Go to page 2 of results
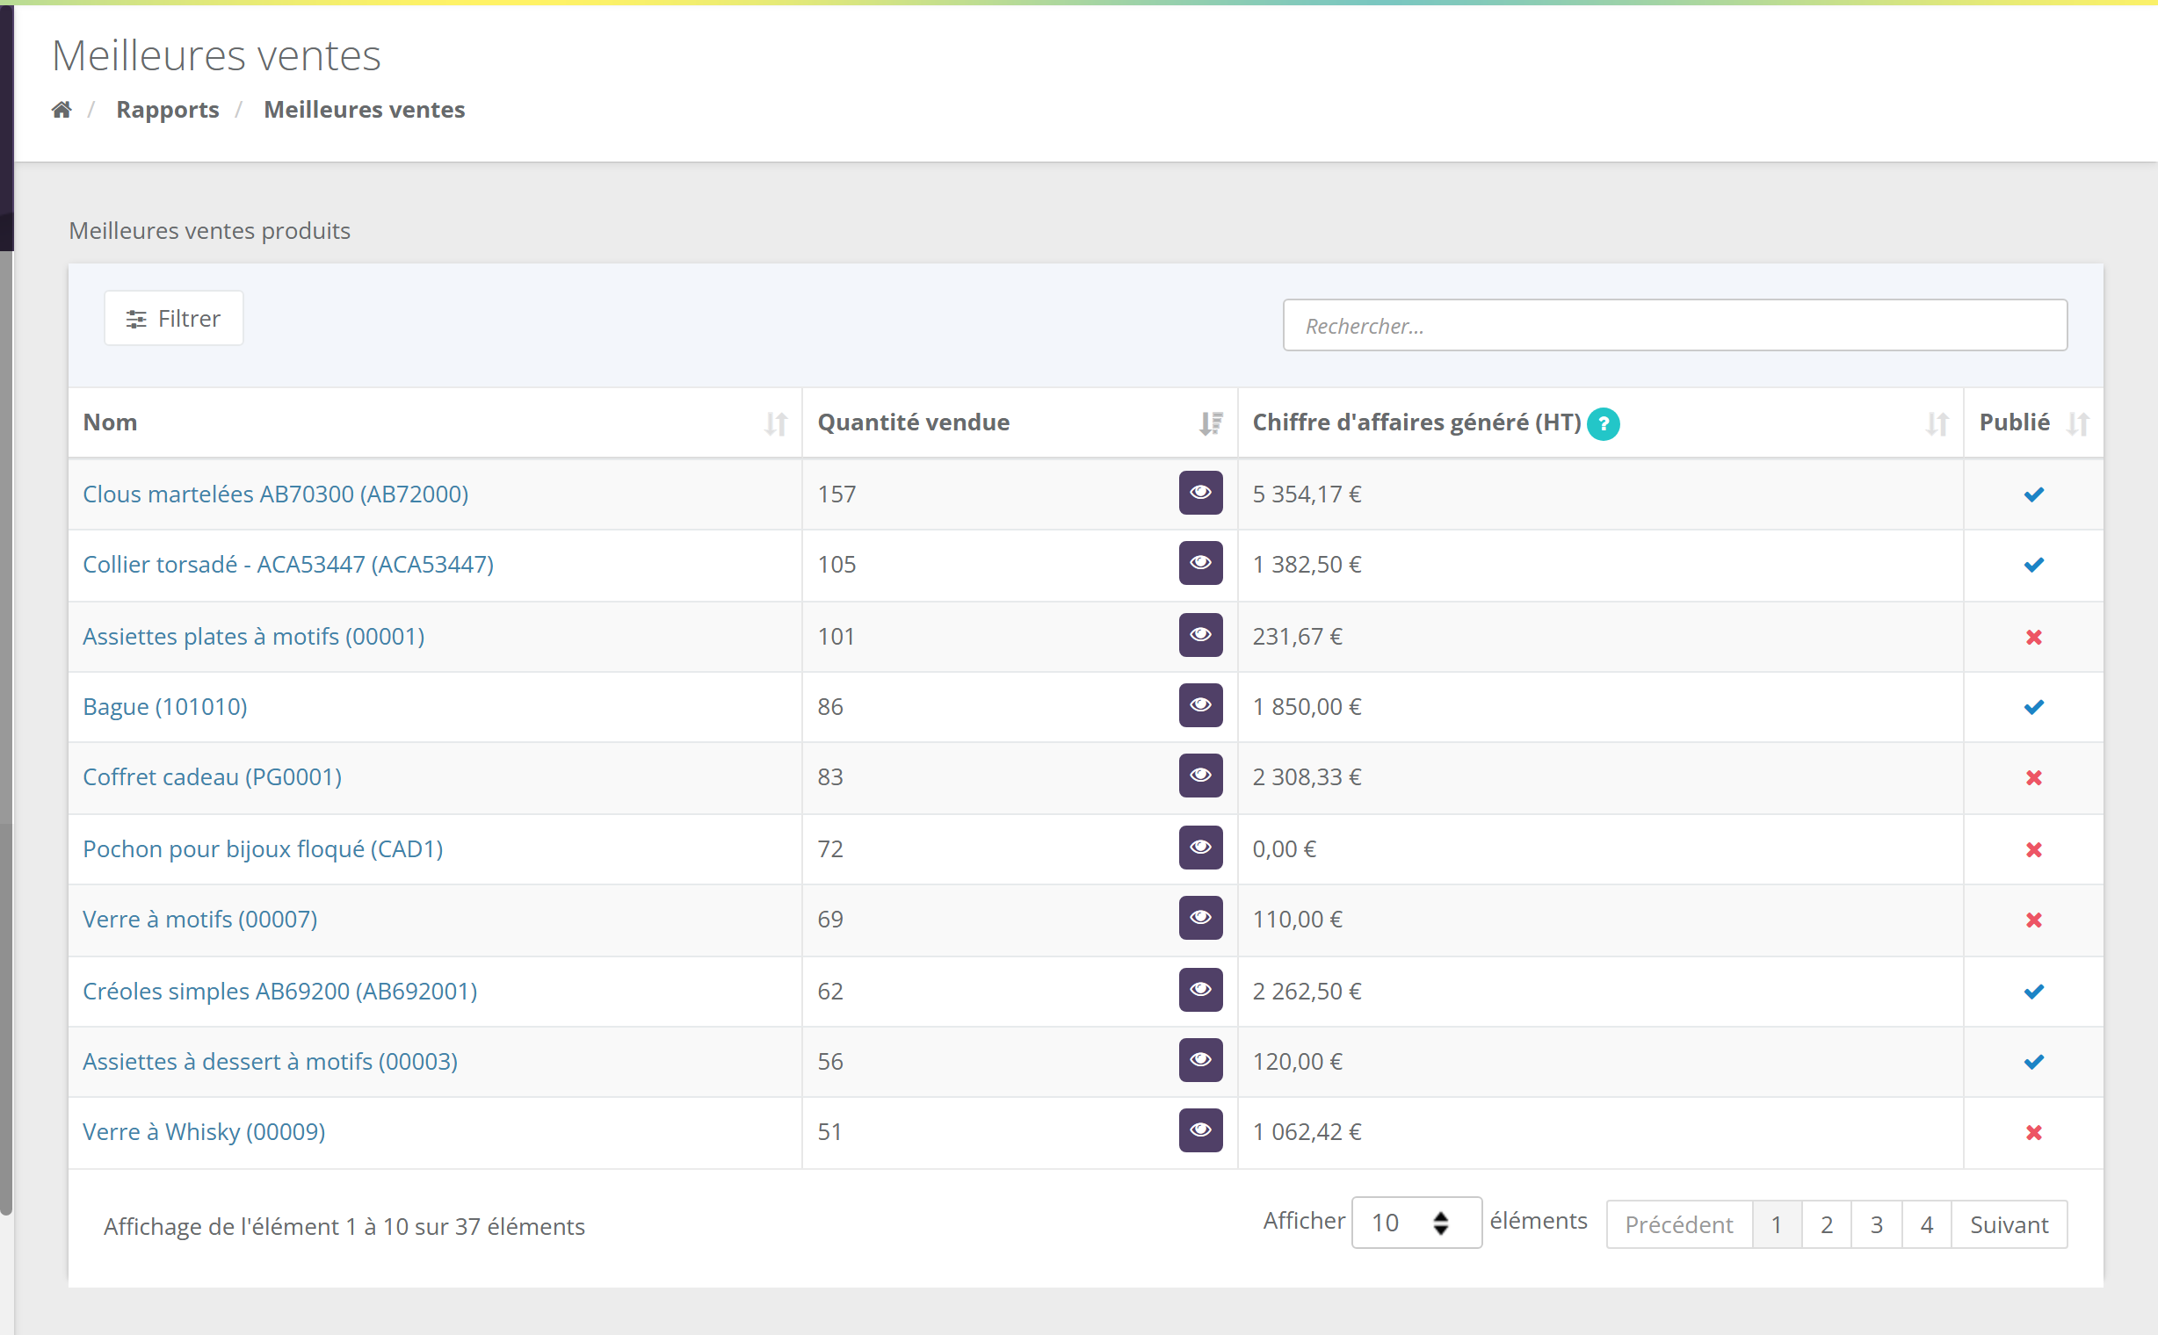 1826,1224
